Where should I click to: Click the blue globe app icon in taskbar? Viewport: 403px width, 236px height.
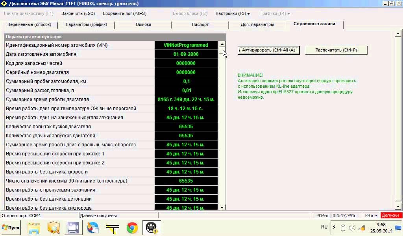click(x=93, y=228)
